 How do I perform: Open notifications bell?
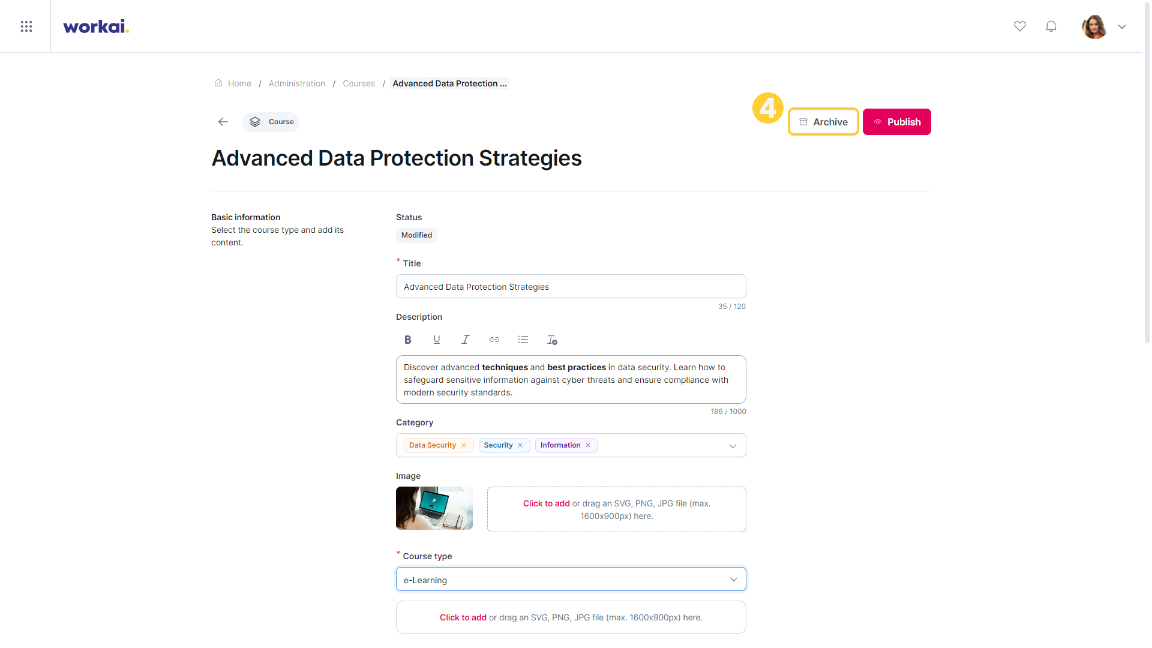1051,26
